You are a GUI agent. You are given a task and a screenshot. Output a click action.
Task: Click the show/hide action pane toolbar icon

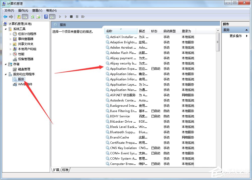[x=52, y=17]
